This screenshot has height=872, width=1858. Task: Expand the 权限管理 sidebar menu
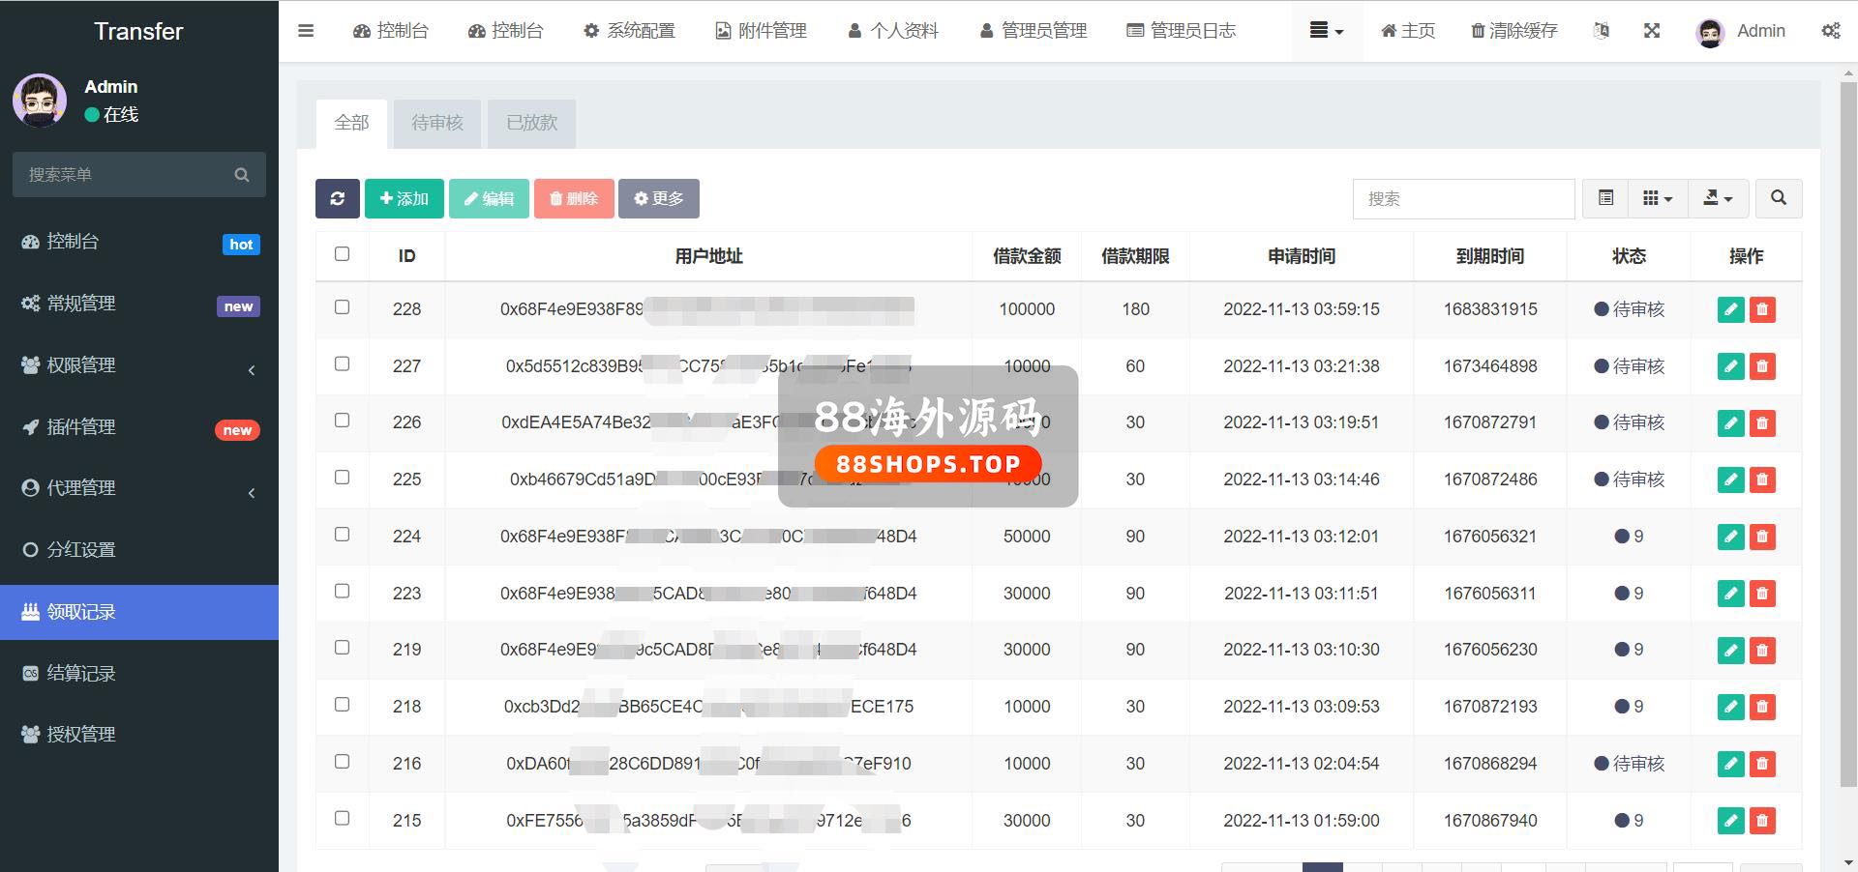pos(139,365)
